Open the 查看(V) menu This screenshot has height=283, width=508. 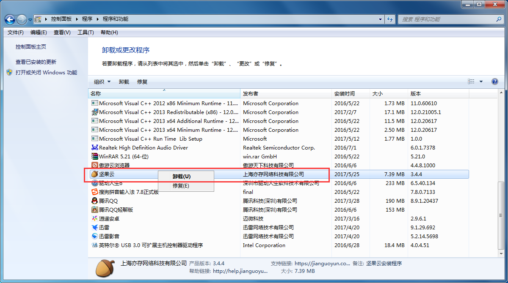[62, 33]
